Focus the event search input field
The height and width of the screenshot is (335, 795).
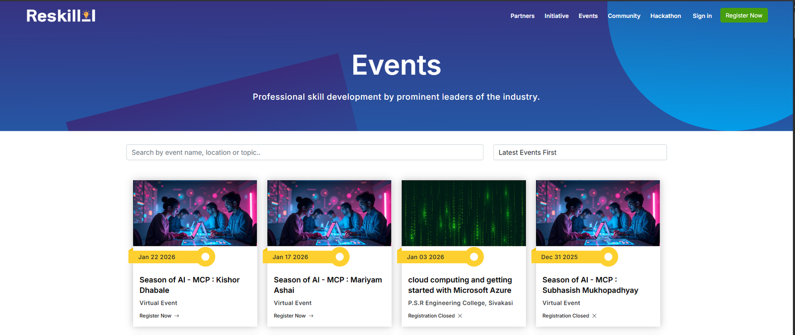coord(304,153)
